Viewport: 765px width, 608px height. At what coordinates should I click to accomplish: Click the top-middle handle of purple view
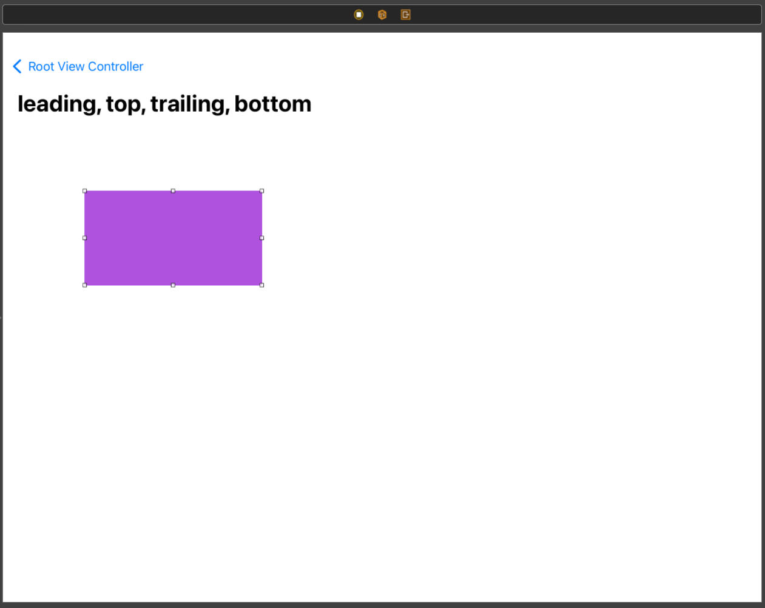pyautogui.click(x=173, y=191)
